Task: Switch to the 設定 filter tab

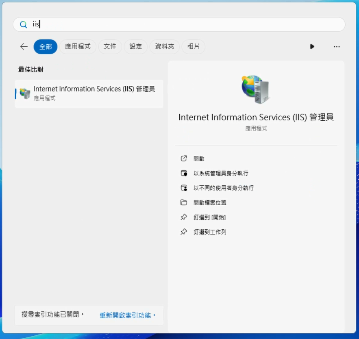Action: click(x=135, y=47)
